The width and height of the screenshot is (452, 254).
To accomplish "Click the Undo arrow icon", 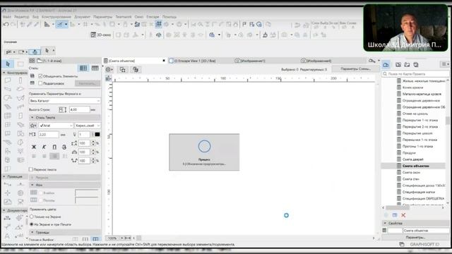I will [6, 25].
